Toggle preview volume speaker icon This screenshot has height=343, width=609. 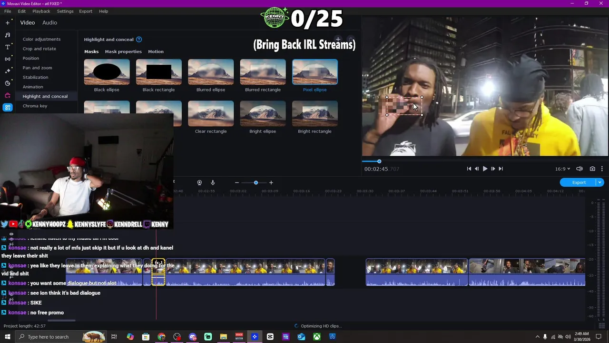coord(580,169)
